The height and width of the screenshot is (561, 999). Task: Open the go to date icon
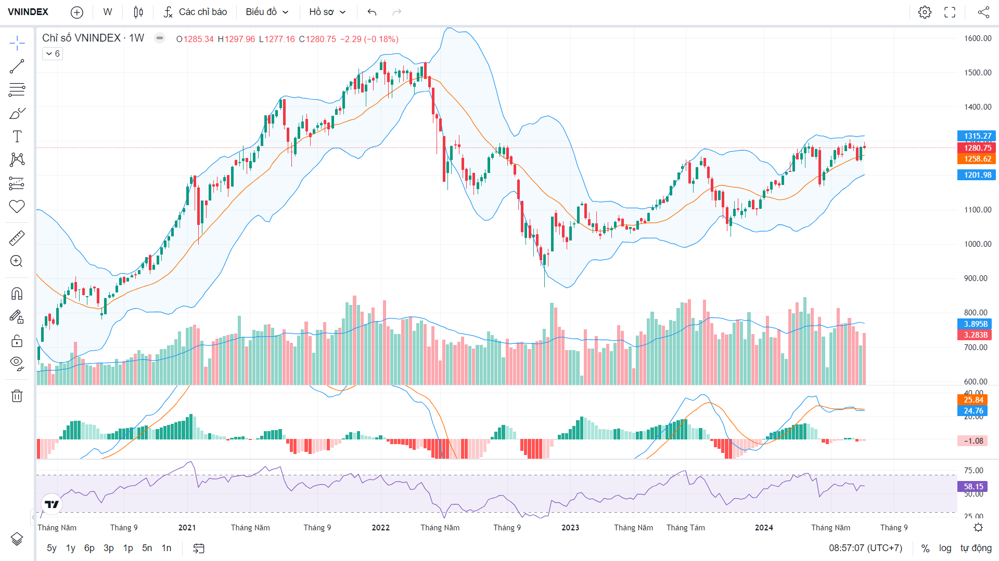point(199,548)
